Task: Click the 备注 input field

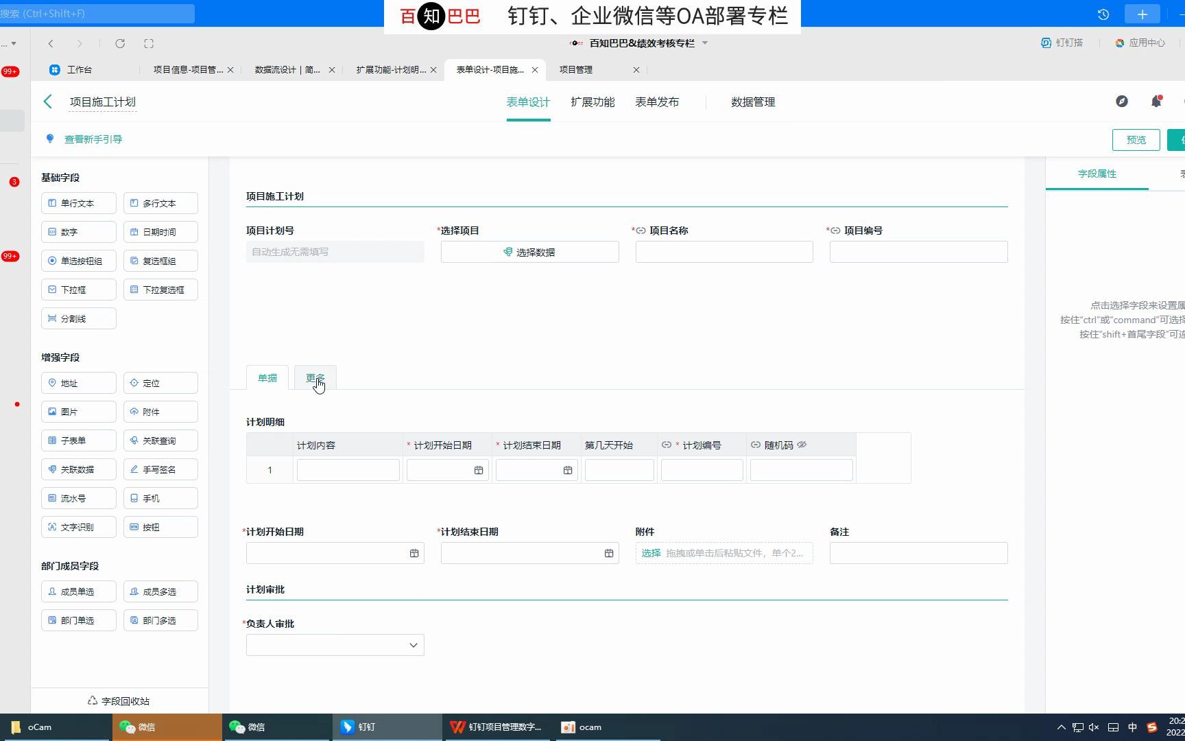Action: tap(918, 553)
